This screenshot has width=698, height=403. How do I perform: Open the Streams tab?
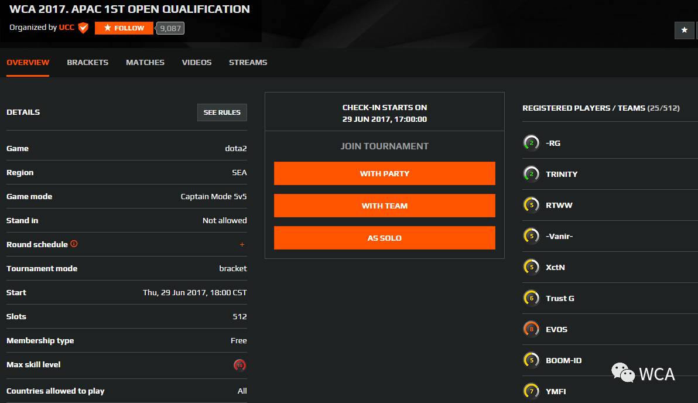[248, 62]
